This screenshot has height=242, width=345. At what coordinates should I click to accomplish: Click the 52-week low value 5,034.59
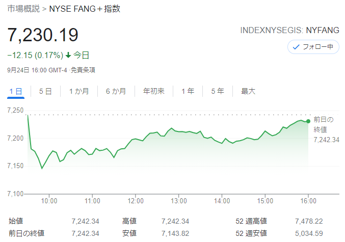tap(309, 233)
